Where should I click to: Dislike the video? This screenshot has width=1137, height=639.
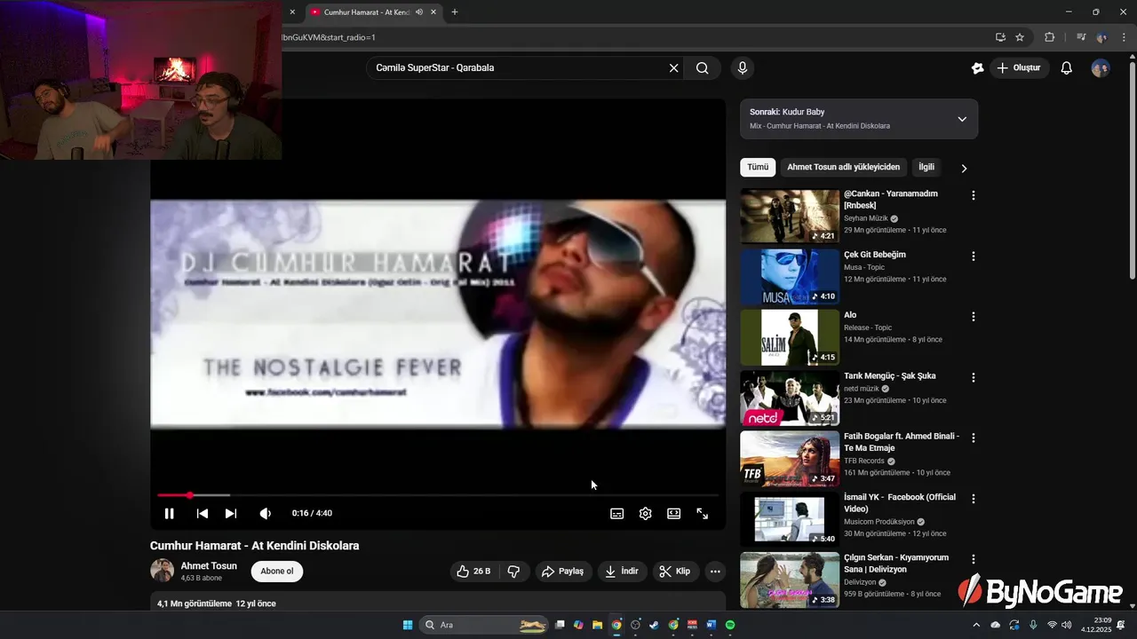point(513,572)
